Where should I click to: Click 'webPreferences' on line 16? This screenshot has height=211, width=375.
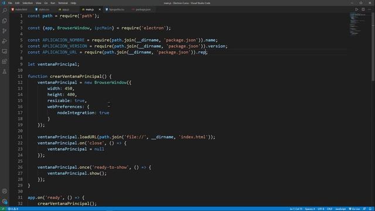click(x=64, y=107)
